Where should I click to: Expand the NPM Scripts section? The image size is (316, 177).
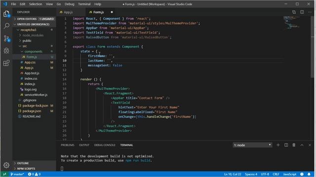point(34,169)
